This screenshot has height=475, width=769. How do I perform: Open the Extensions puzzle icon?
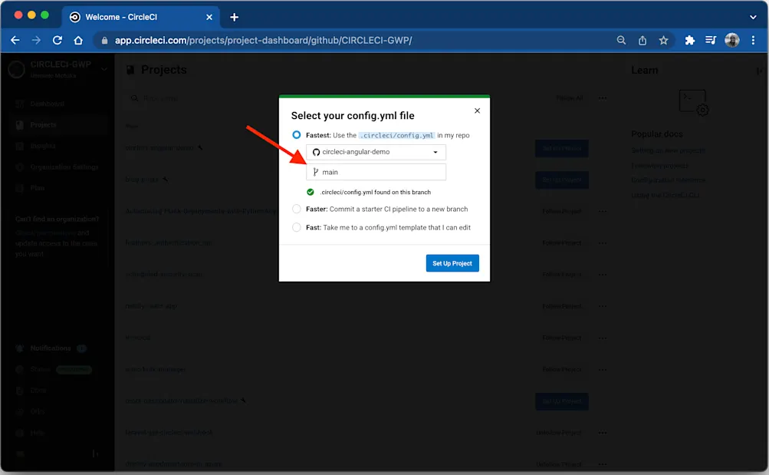click(689, 40)
